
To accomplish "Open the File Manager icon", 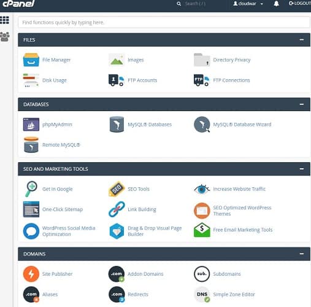I will (31, 60).
